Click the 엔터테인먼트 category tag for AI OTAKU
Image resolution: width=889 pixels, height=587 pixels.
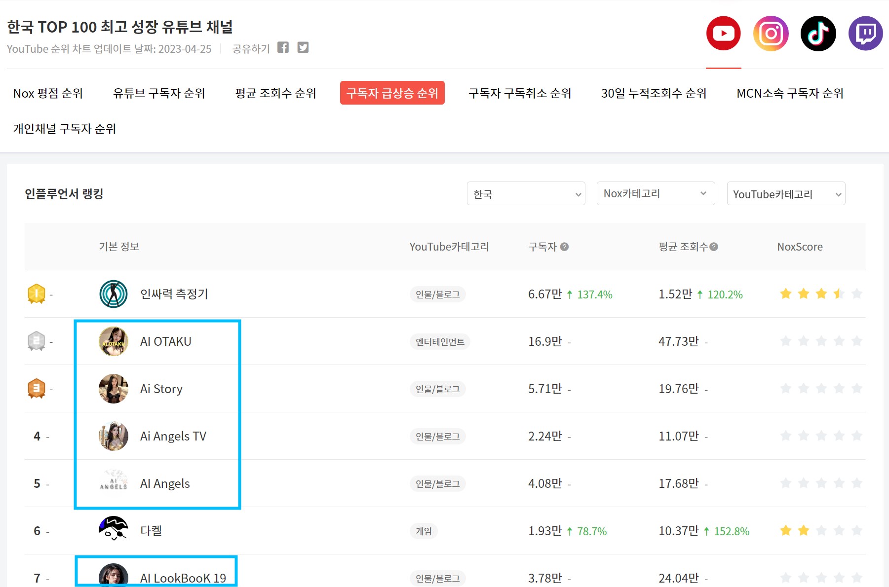click(440, 342)
